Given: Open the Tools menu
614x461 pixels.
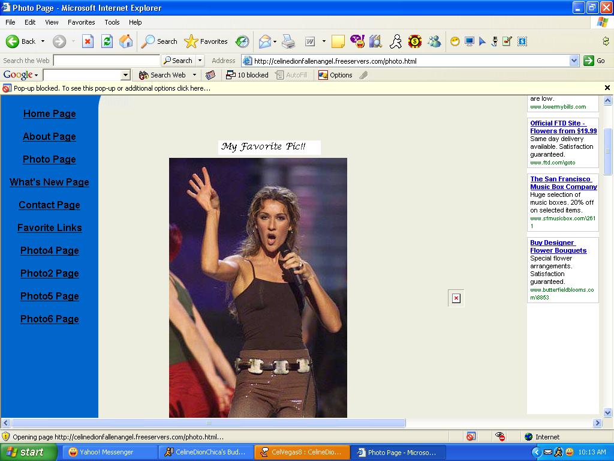Looking at the screenshot, I should click(112, 22).
